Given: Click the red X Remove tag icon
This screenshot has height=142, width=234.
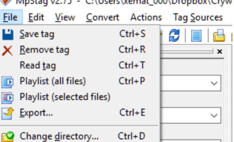Looking at the screenshot, I should [x=7, y=51].
